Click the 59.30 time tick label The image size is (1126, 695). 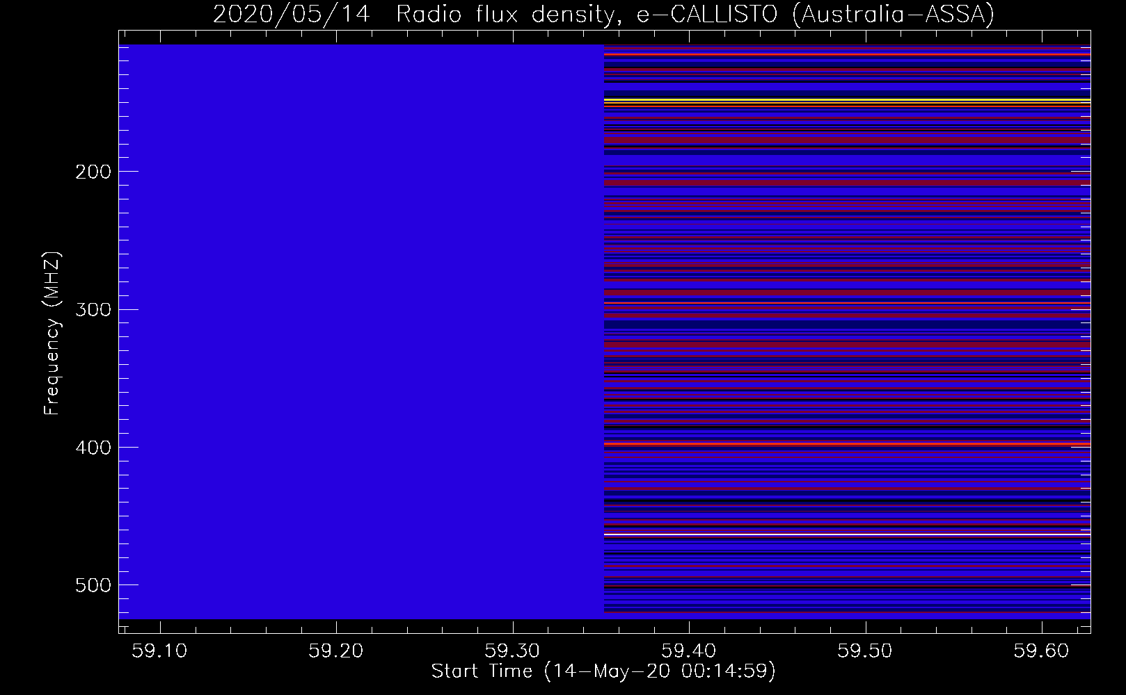click(513, 651)
